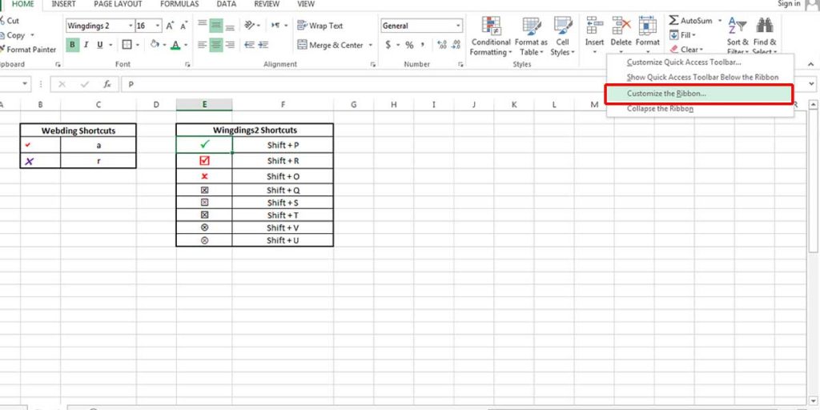Expand the formula bar chevron
Screen dimensions: 820x410
click(811, 83)
